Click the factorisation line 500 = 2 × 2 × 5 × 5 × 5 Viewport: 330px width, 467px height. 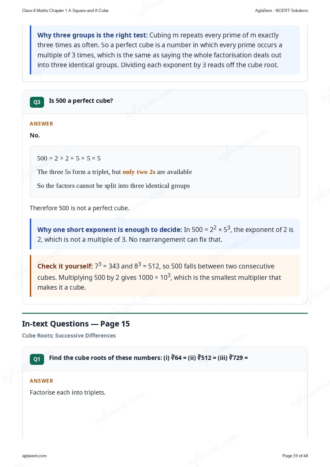(69, 158)
